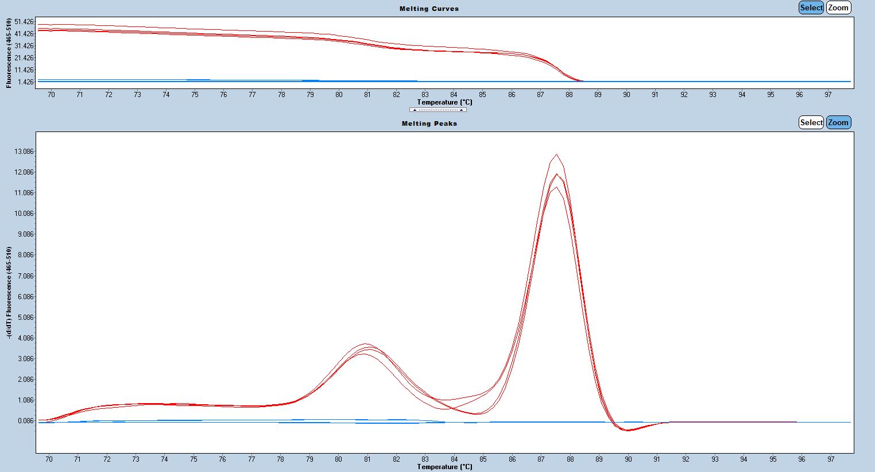Click the Melting Curves vertical Fluorescence axis label

tap(9, 53)
